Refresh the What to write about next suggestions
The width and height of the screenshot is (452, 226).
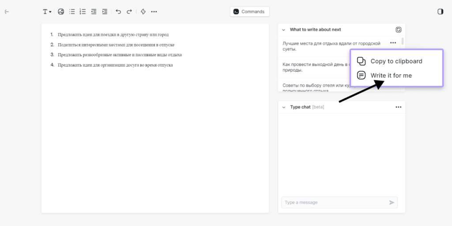(398, 30)
